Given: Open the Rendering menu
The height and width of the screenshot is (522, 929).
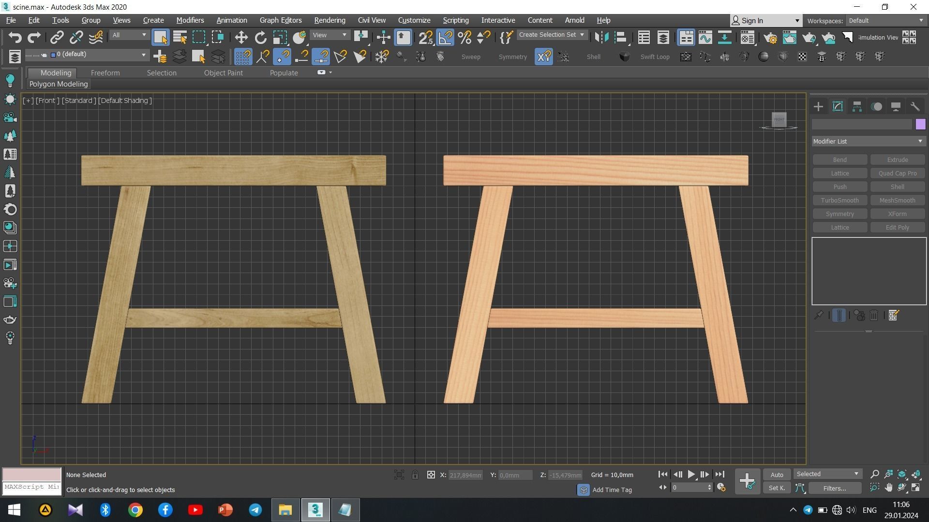Looking at the screenshot, I should [330, 20].
